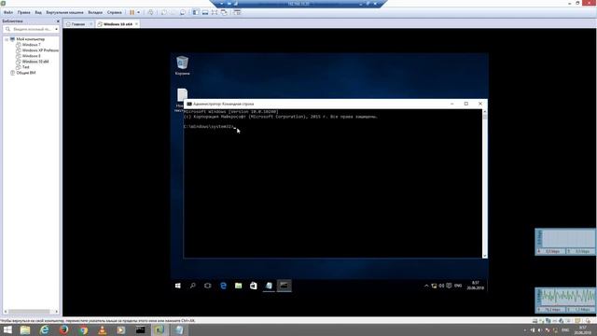This screenshot has height=336, width=597.
Task: Click the library panel horizontal scrollbar
Action: point(29,312)
